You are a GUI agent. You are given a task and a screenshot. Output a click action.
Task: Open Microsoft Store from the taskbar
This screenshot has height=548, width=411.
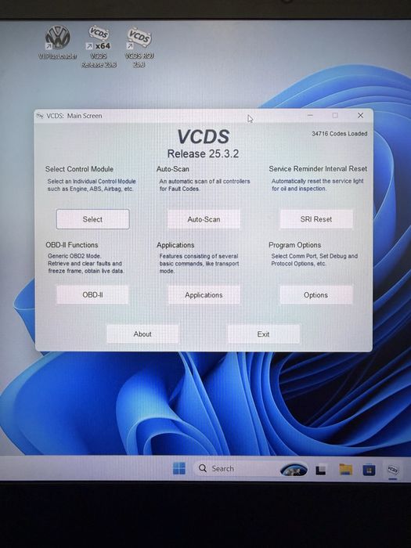(x=369, y=470)
